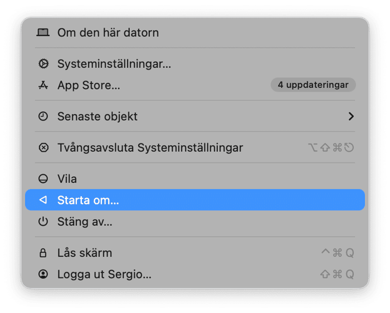Viewport: 390px width, 313px height.
Task: Click the App Store icon
Action: pos(43,85)
